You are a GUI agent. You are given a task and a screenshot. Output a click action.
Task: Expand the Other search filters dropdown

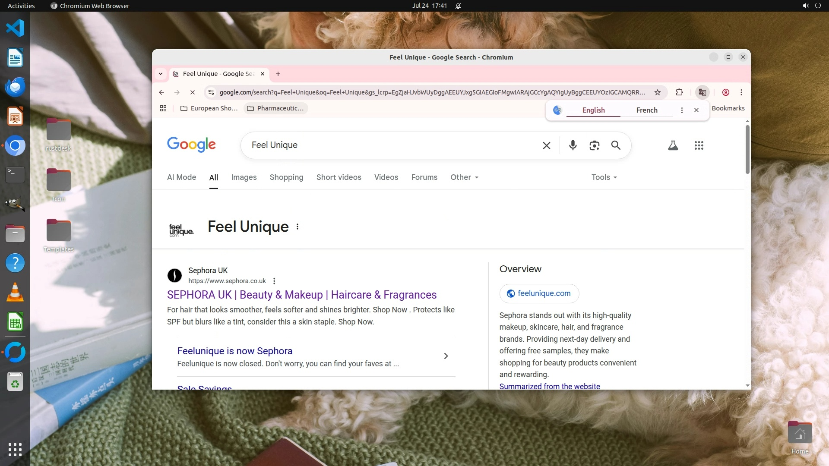[x=464, y=177]
